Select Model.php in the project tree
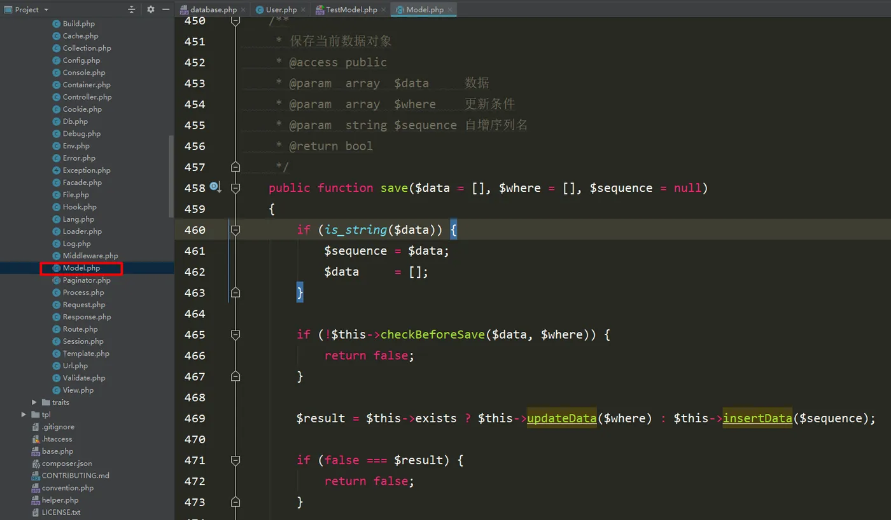This screenshot has width=891, height=520. click(81, 268)
